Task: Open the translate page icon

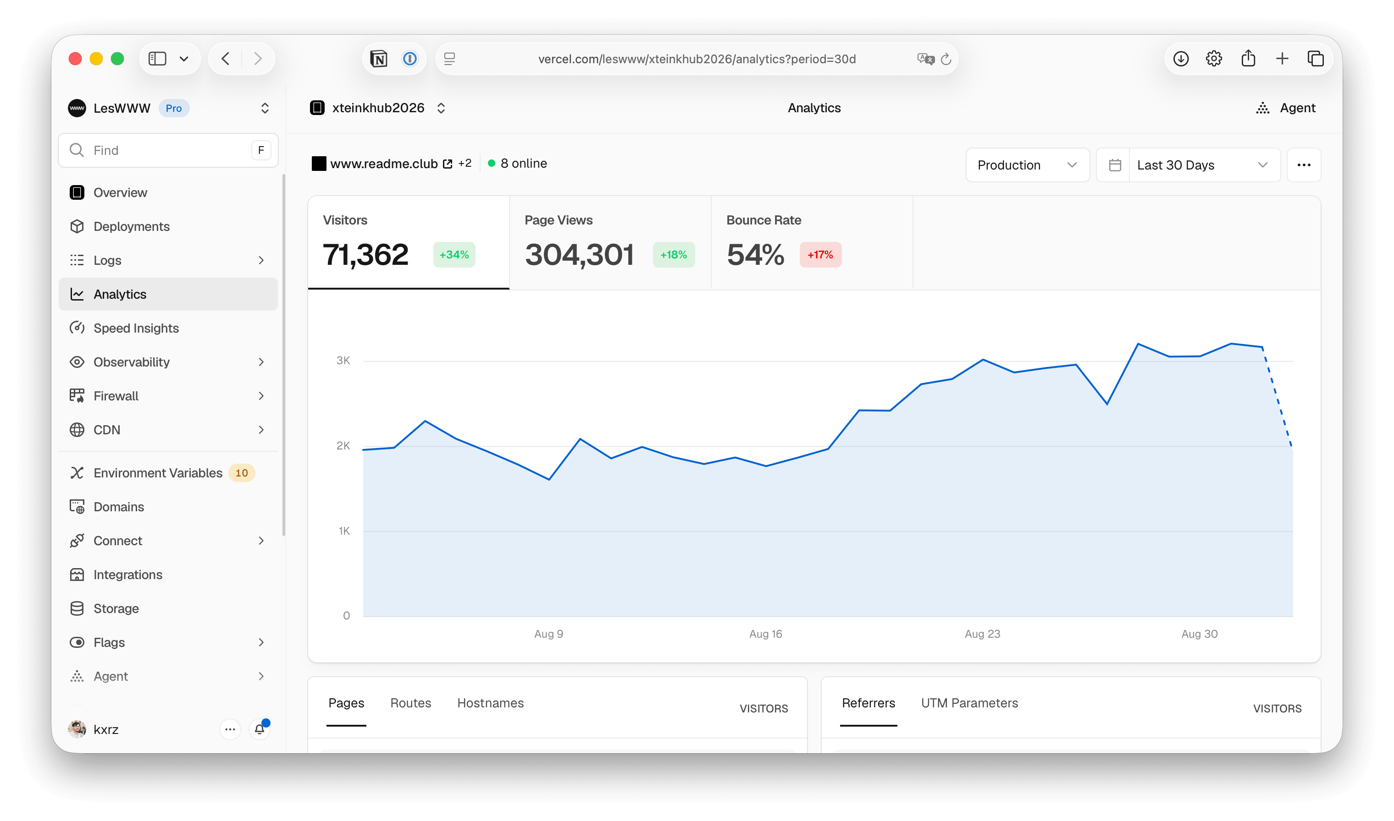Action: click(925, 59)
